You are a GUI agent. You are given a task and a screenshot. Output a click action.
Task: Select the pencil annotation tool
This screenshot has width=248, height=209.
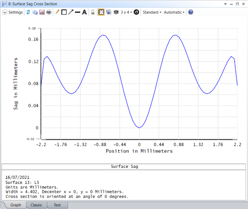57,12
